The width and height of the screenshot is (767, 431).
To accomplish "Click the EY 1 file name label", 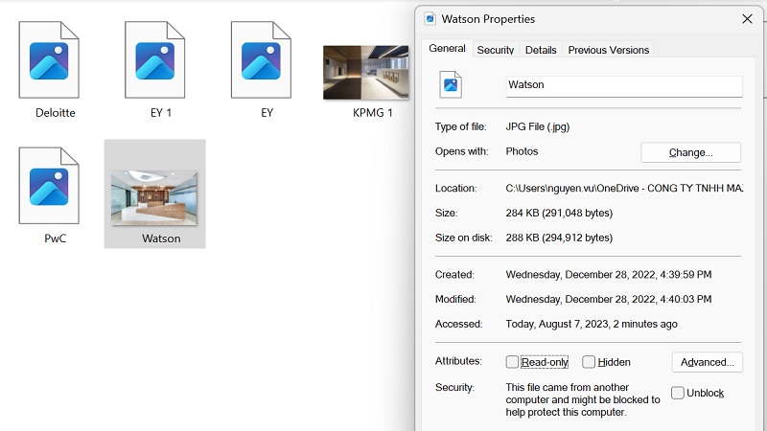I will tap(161, 113).
